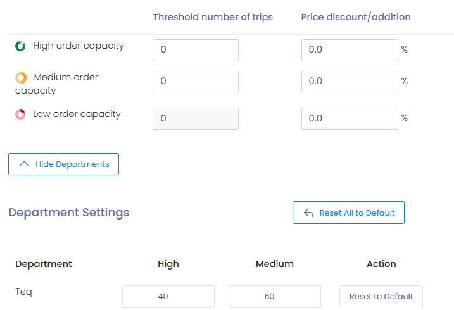This screenshot has width=454, height=310.
Task: Edit Low order capacity price discount field
Action: tap(350, 118)
